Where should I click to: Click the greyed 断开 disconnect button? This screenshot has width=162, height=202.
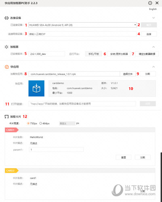point(149,25)
